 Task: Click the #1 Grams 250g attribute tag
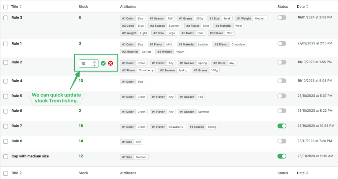(x=191, y=18)
